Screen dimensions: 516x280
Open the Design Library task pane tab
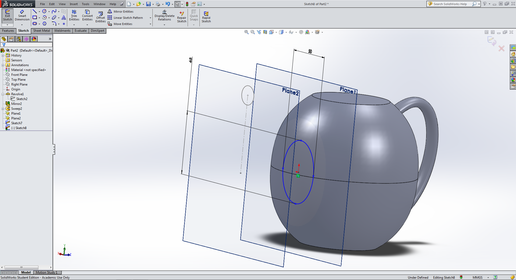pyautogui.click(x=513, y=61)
